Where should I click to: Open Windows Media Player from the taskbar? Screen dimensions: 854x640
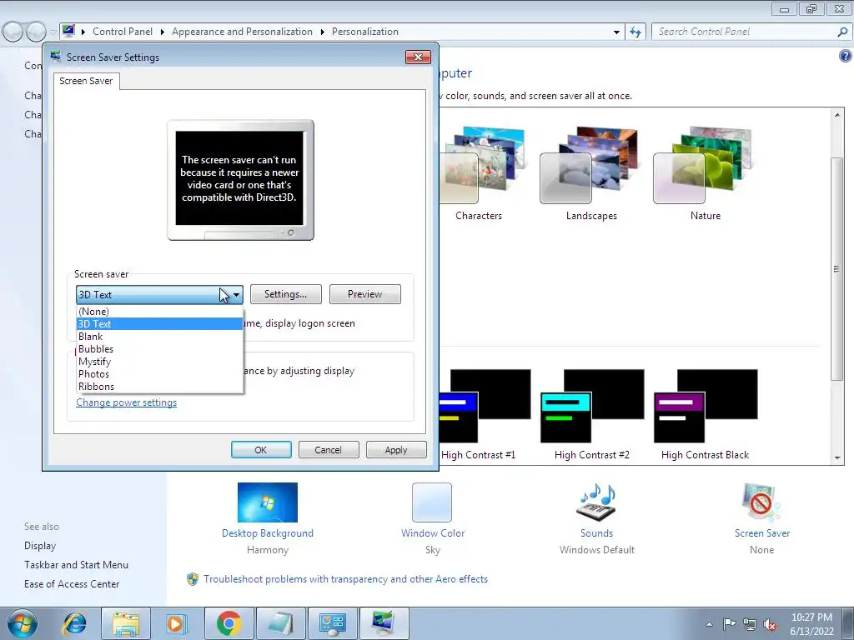[x=177, y=623]
